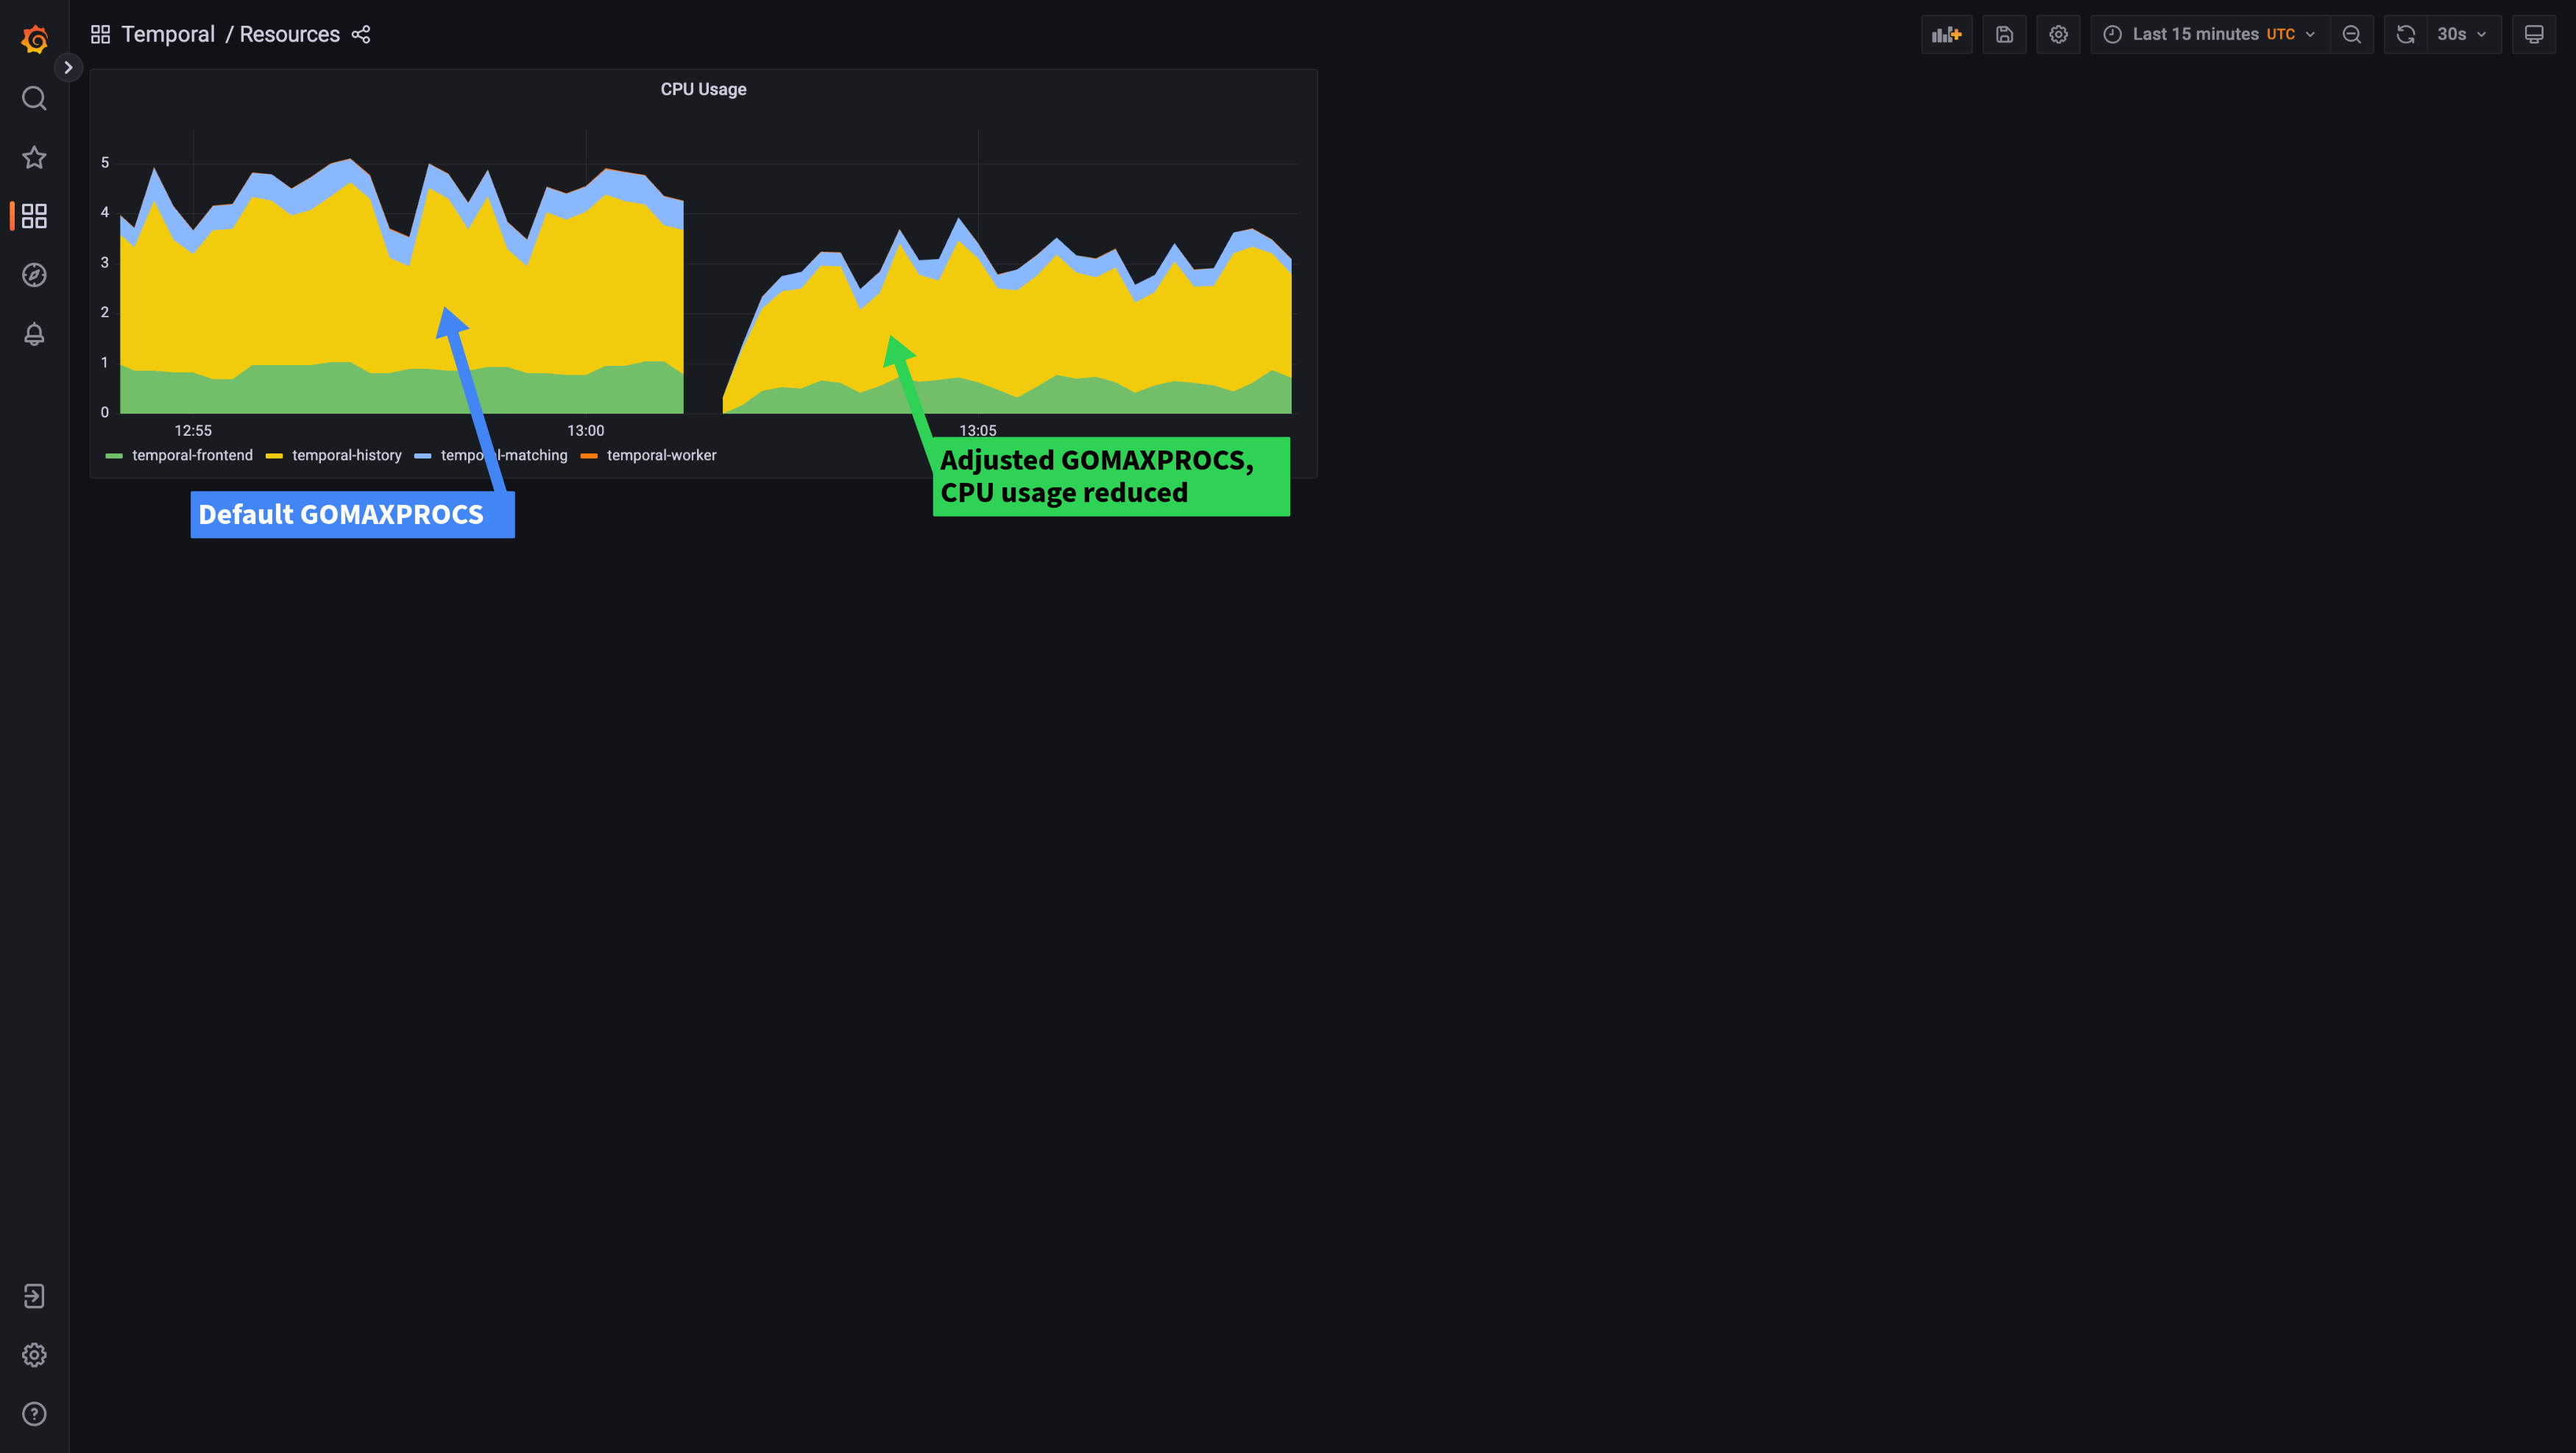Open the Last 15 minutes time picker
This screenshot has height=1453, width=2576.
point(2209,34)
